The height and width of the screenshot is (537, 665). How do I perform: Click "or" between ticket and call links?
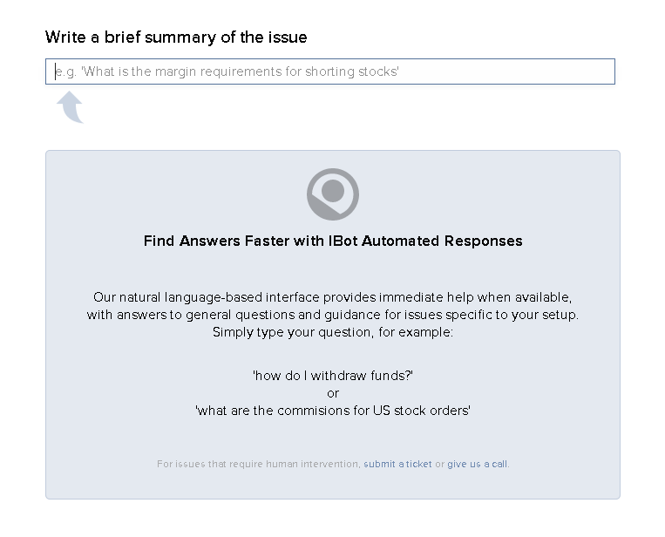[x=439, y=464]
